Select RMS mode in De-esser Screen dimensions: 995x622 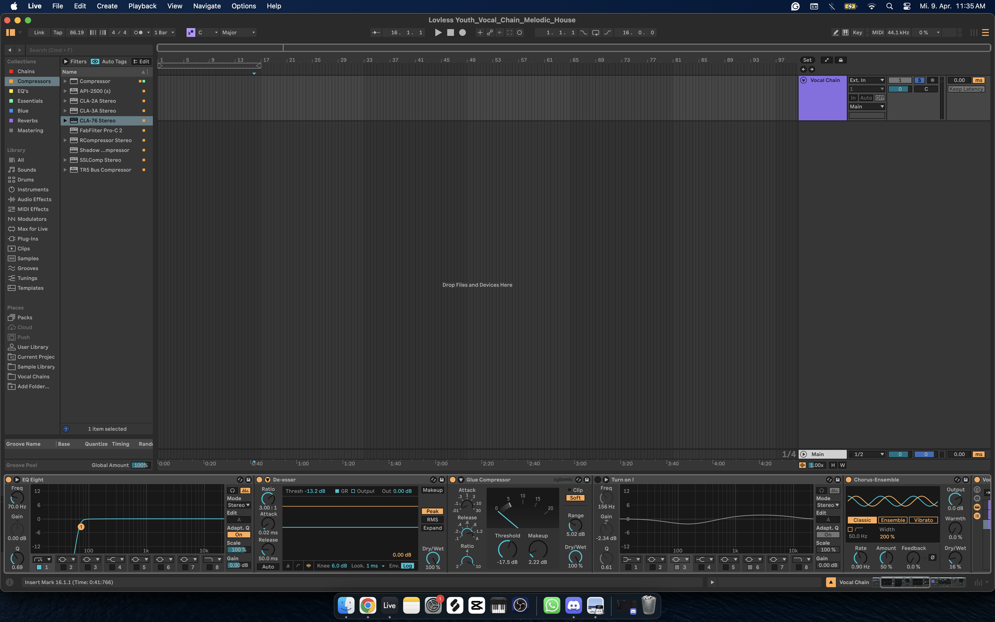[432, 520]
